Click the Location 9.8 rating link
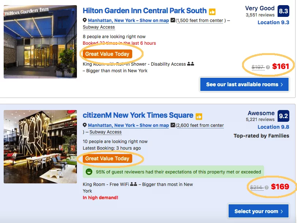Image resolution: width=297 pixels, height=223 pixels. coord(273,127)
